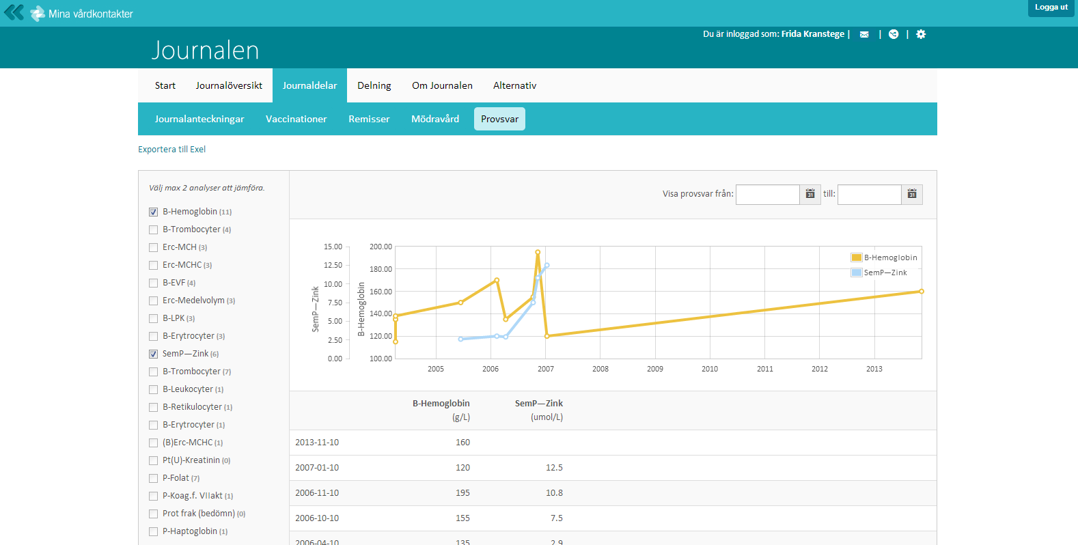Screen dimensions: 1078x545
Task: Open the Alternativ tab
Action: tap(514, 85)
